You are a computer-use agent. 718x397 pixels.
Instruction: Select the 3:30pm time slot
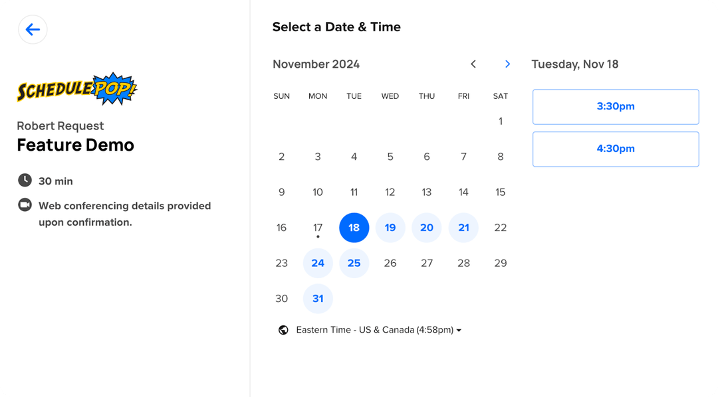pos(615,107)
